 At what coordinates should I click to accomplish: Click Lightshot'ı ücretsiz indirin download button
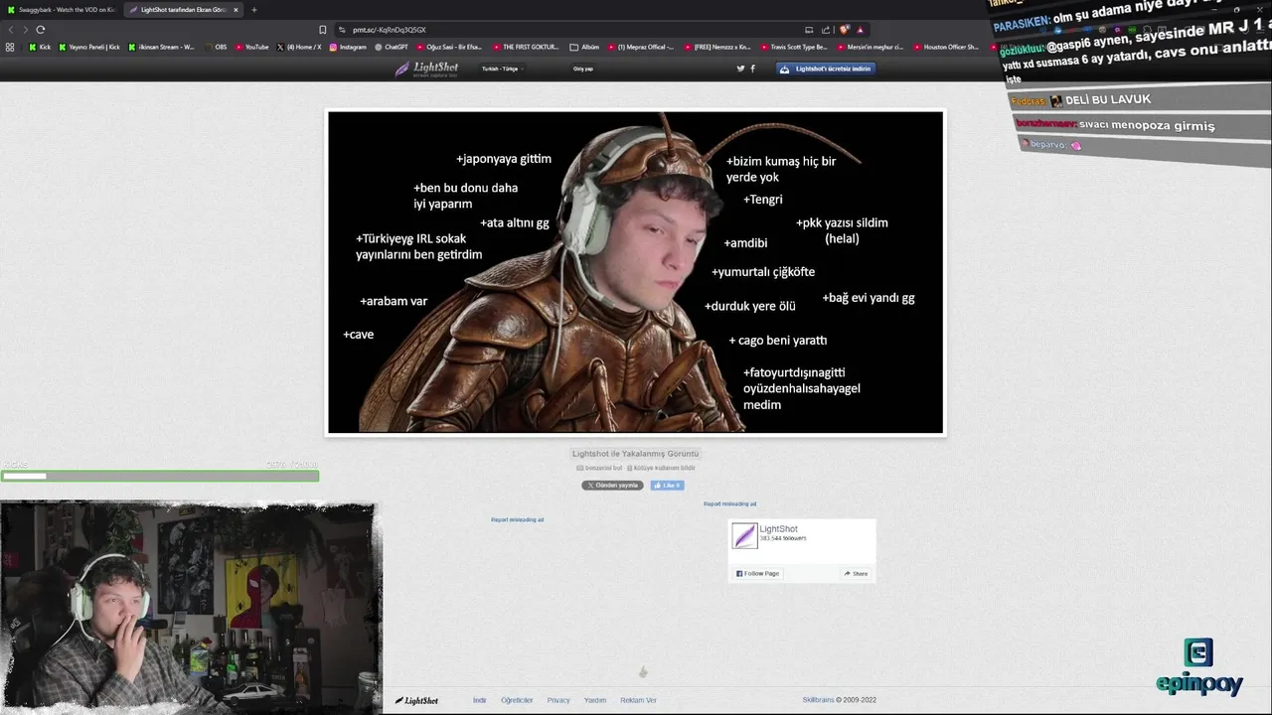coord(826,69)
